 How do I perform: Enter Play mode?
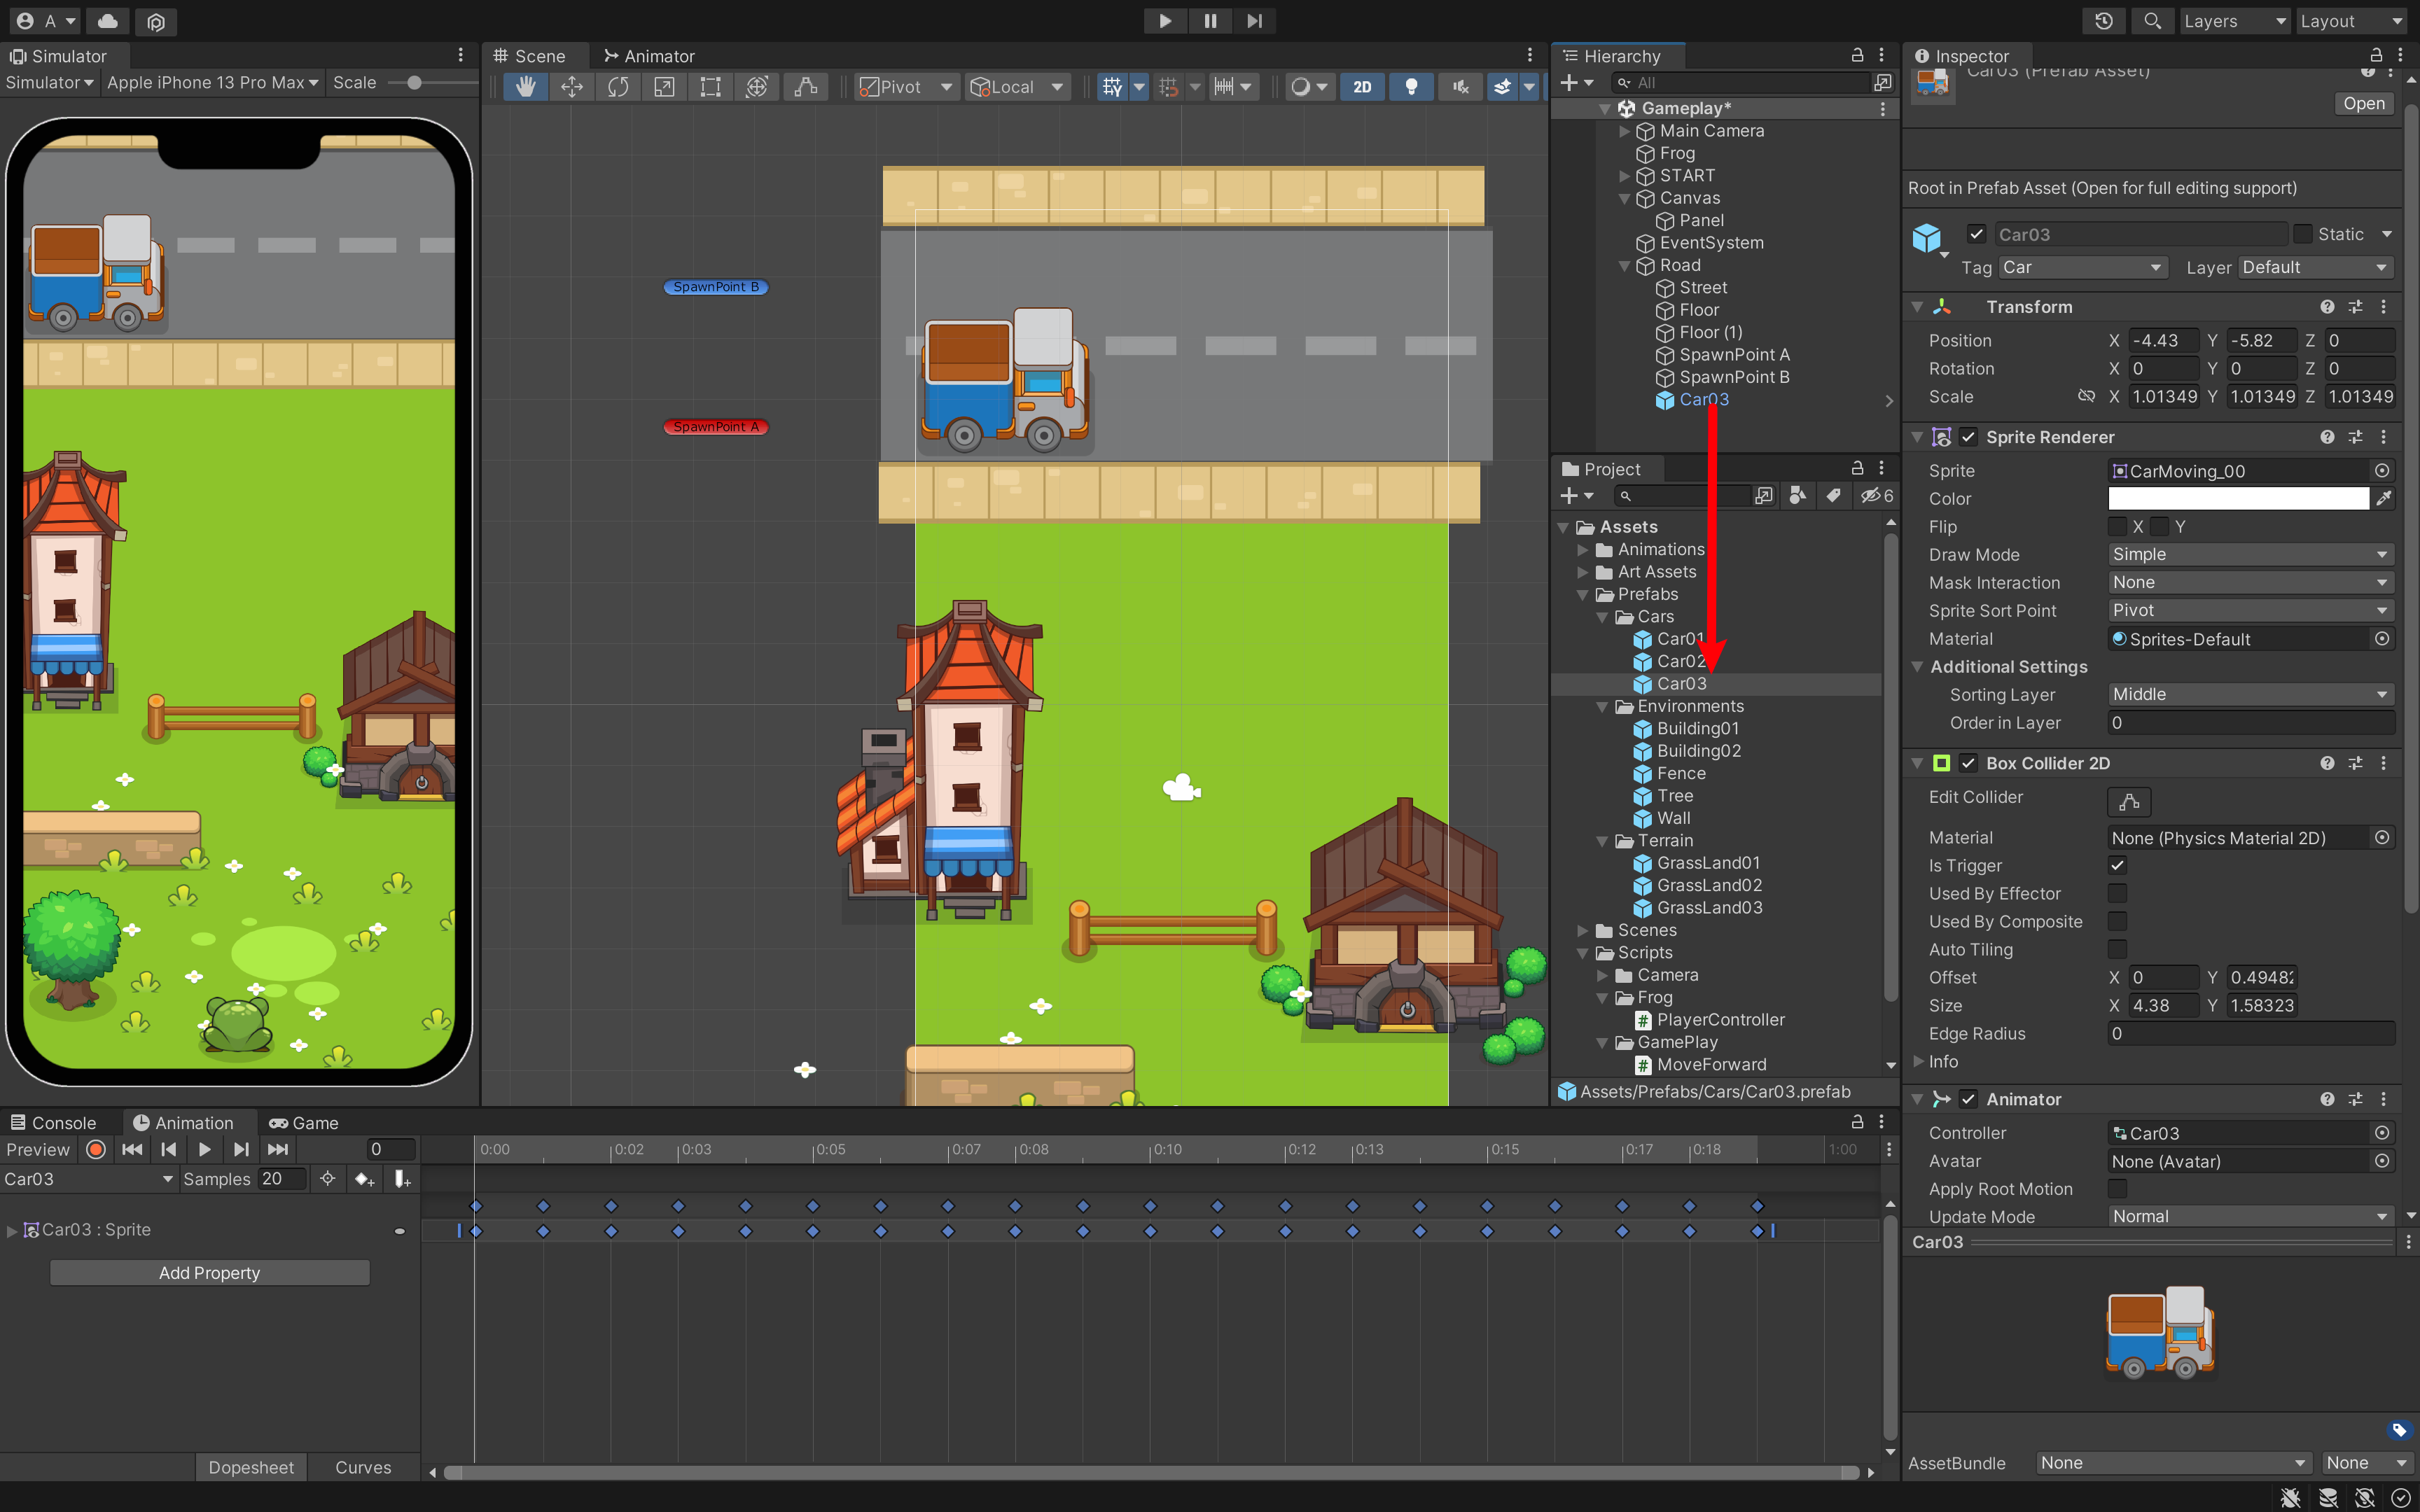[x=1165, y=21]
